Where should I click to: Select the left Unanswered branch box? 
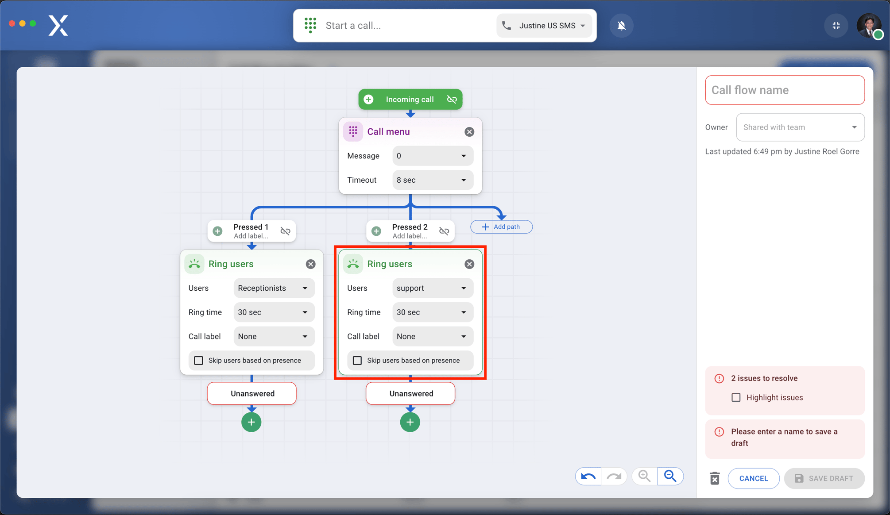tap(252, 393)
